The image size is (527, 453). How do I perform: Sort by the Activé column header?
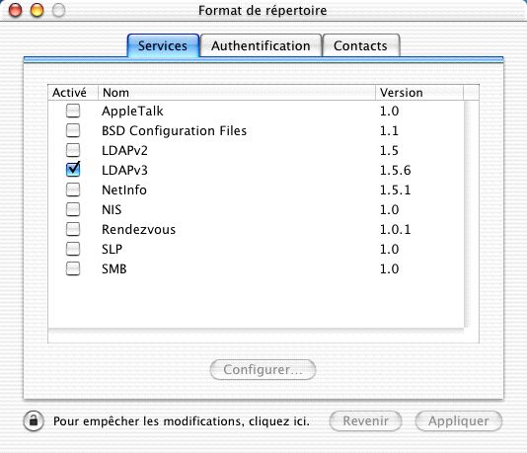(x=73, y=93)
